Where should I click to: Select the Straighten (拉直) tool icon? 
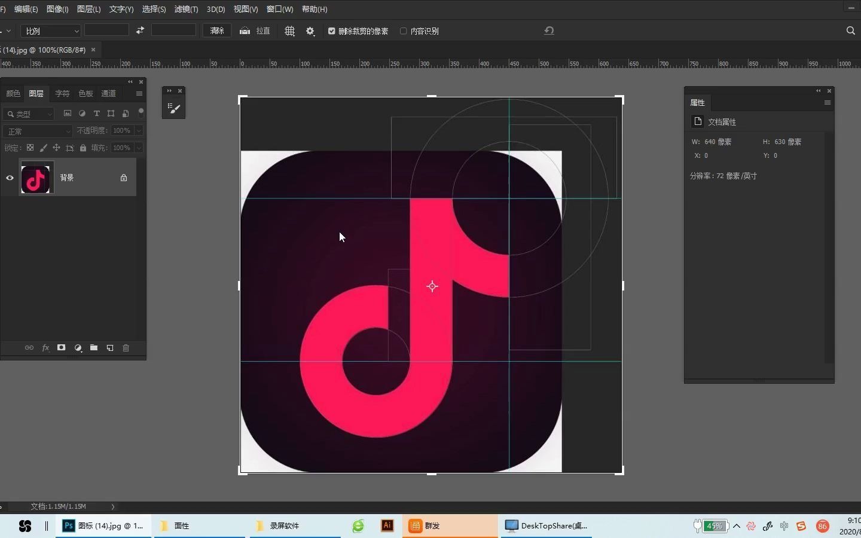click(245, 30)
